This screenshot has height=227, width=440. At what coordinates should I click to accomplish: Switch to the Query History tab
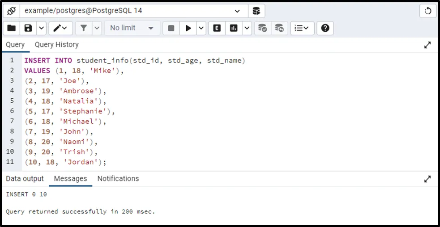tap(56, 45)
